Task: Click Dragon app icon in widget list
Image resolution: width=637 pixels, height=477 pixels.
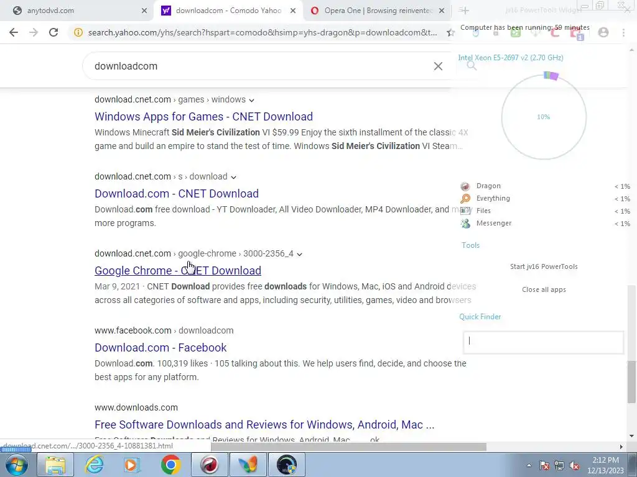Action: tap(465, 186)
